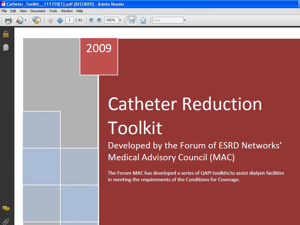Open the zoom level dropdown arrow

pos(120,20)
